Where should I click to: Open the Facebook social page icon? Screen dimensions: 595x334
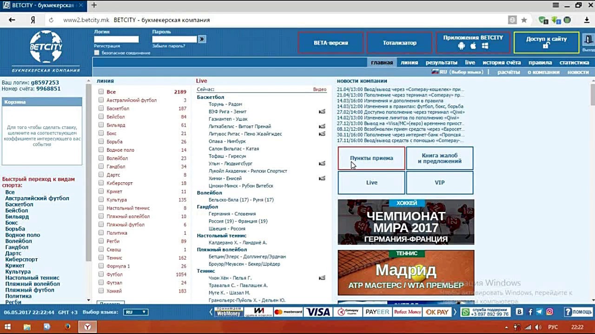coord(530,312)
